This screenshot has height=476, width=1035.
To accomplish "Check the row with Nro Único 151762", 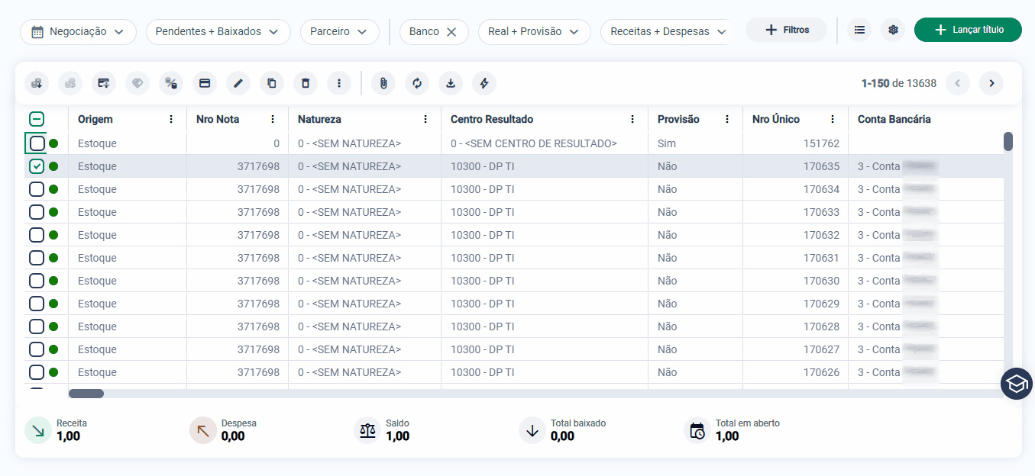I will (37, 143).
